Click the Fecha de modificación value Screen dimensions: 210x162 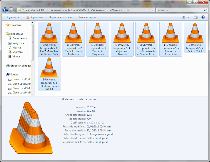99,126
